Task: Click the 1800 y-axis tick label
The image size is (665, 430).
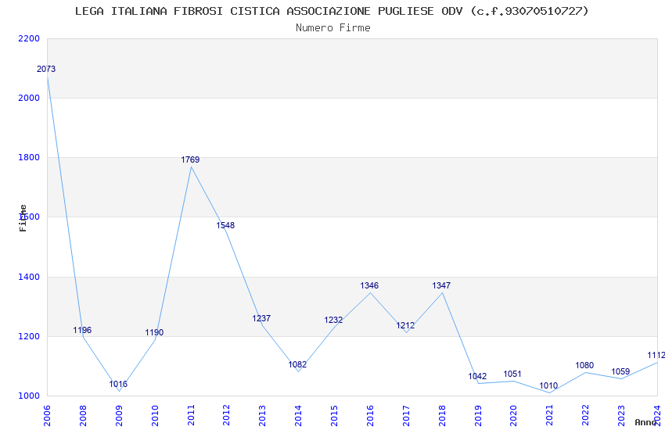Action: tap(29, 157)
